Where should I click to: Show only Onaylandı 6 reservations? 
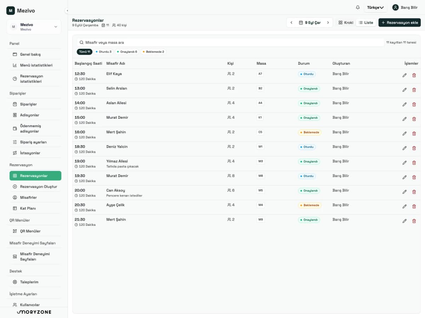[127, 52]
